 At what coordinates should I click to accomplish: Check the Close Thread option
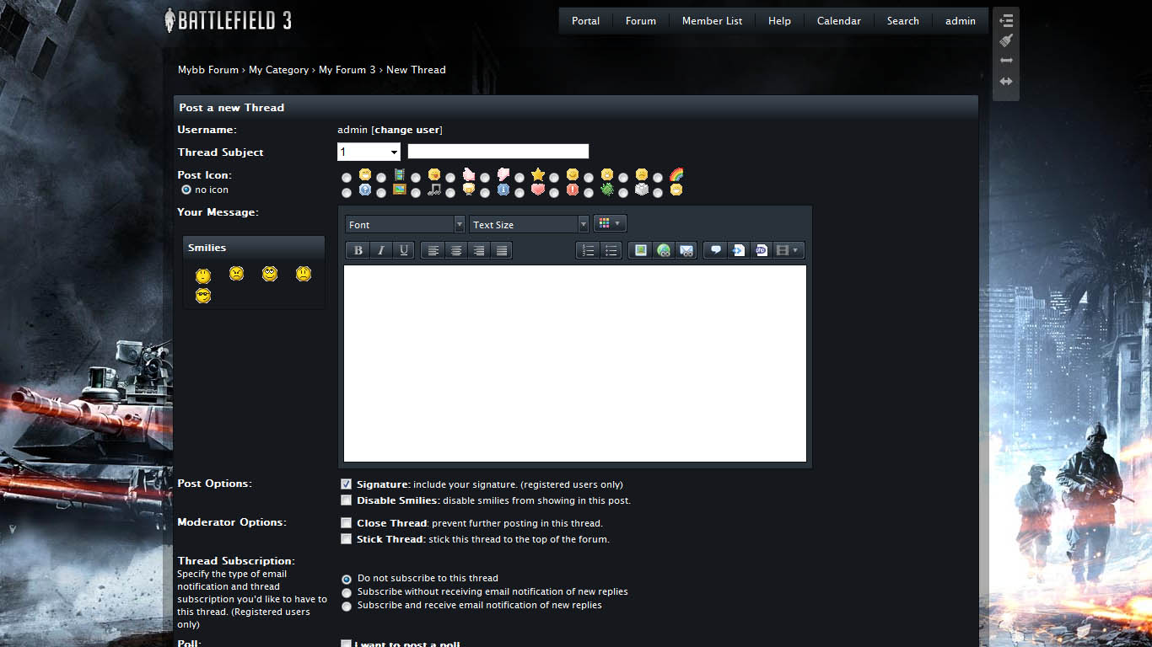(x=347, y=523)
